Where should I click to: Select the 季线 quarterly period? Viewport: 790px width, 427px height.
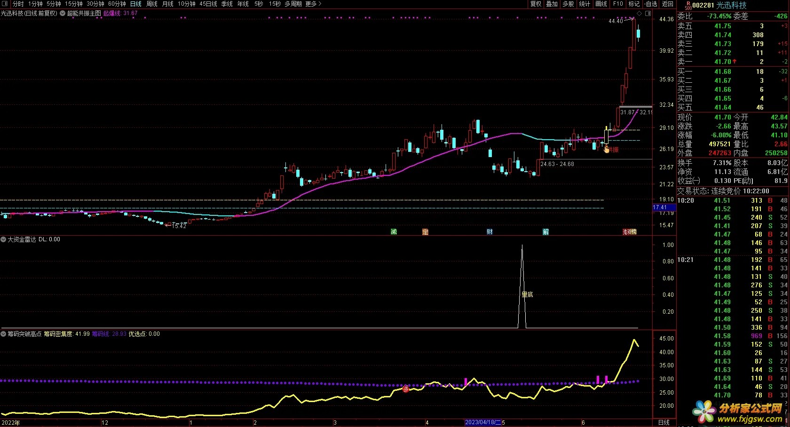tap(227, 4)
